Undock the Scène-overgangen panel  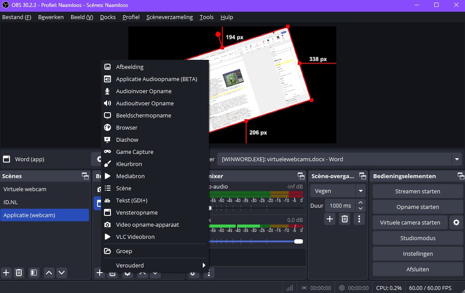362,176
